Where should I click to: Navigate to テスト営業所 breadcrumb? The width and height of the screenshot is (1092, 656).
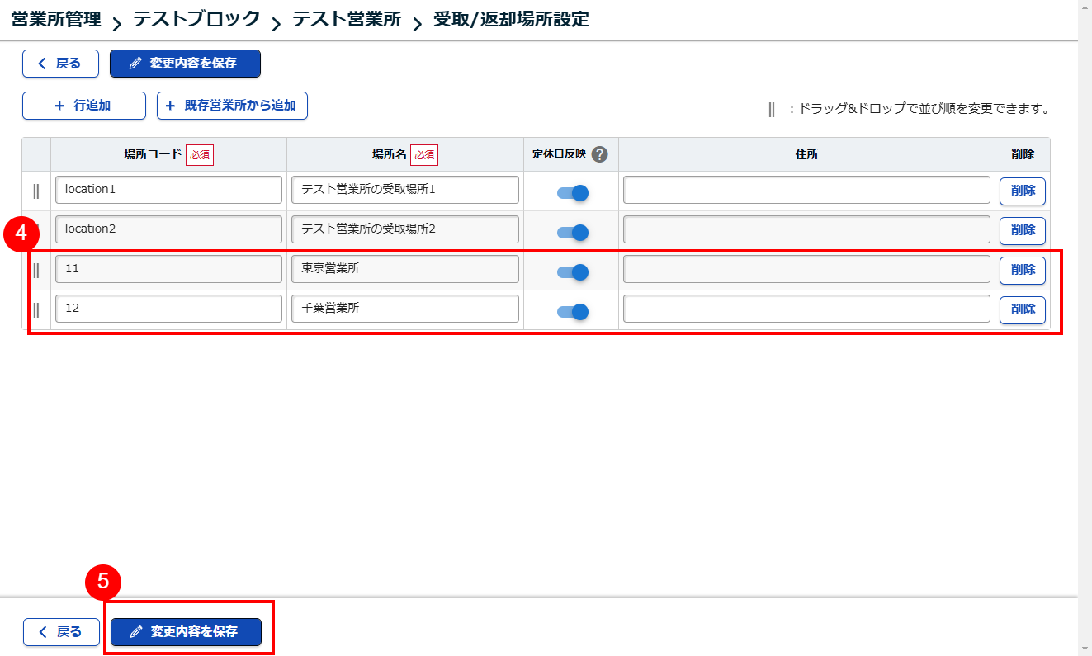[347, 19]
